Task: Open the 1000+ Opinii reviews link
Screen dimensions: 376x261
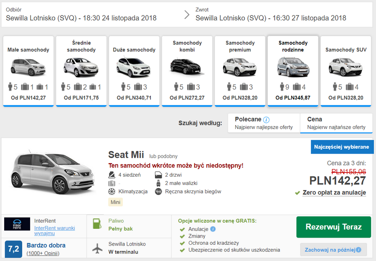Action: [x=43, y=253]
